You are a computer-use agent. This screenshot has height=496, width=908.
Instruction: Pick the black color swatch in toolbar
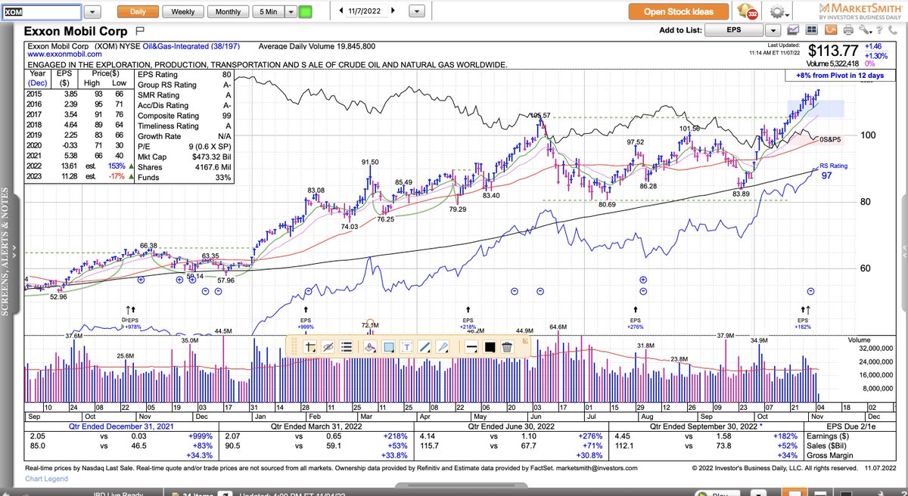491,347
